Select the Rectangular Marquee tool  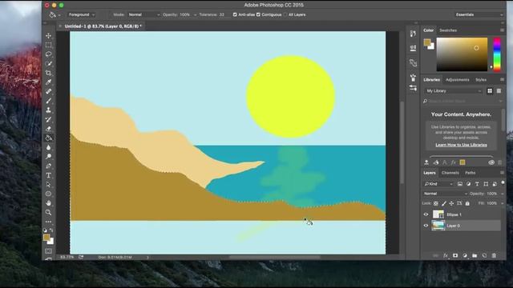[48, 45]
